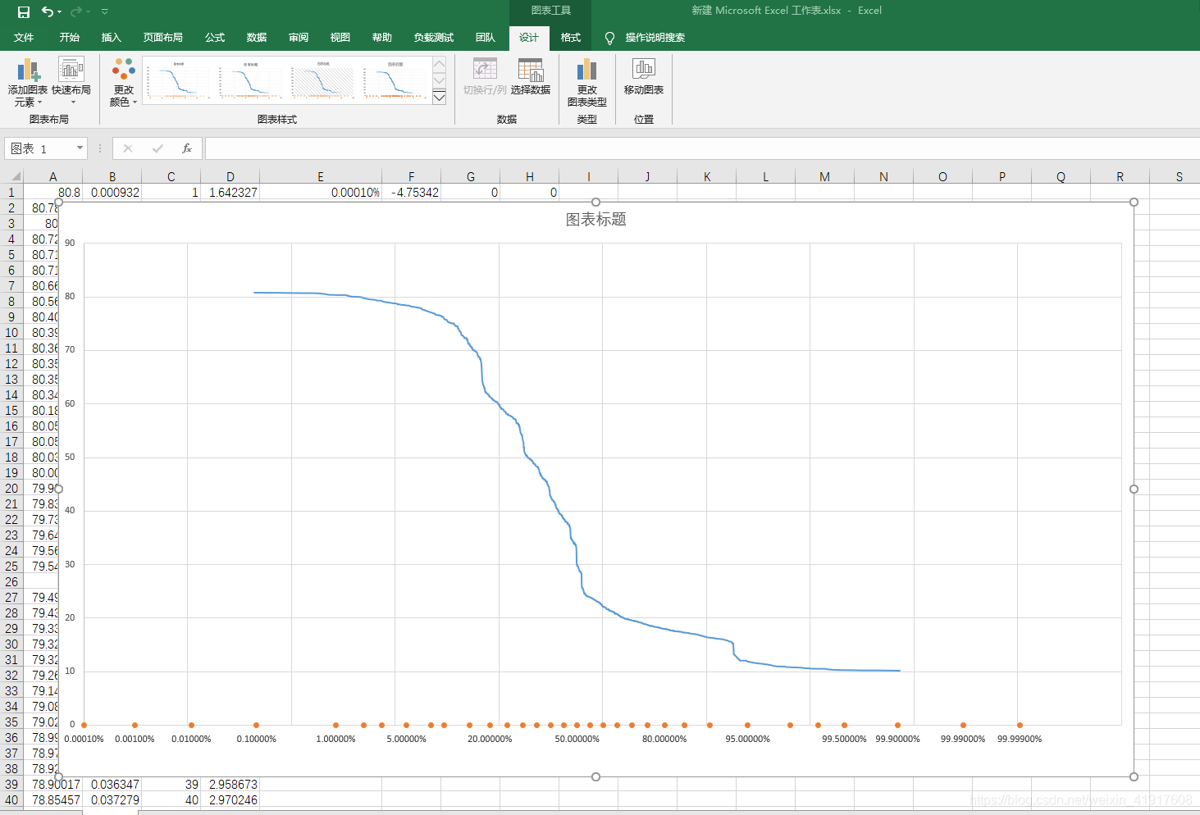Click the chart title 图表标题
The height and width of the screenshot is (815, 1200).
point(596,220)
